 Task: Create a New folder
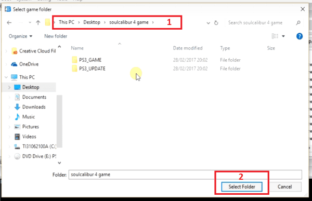tap(56, 36)
